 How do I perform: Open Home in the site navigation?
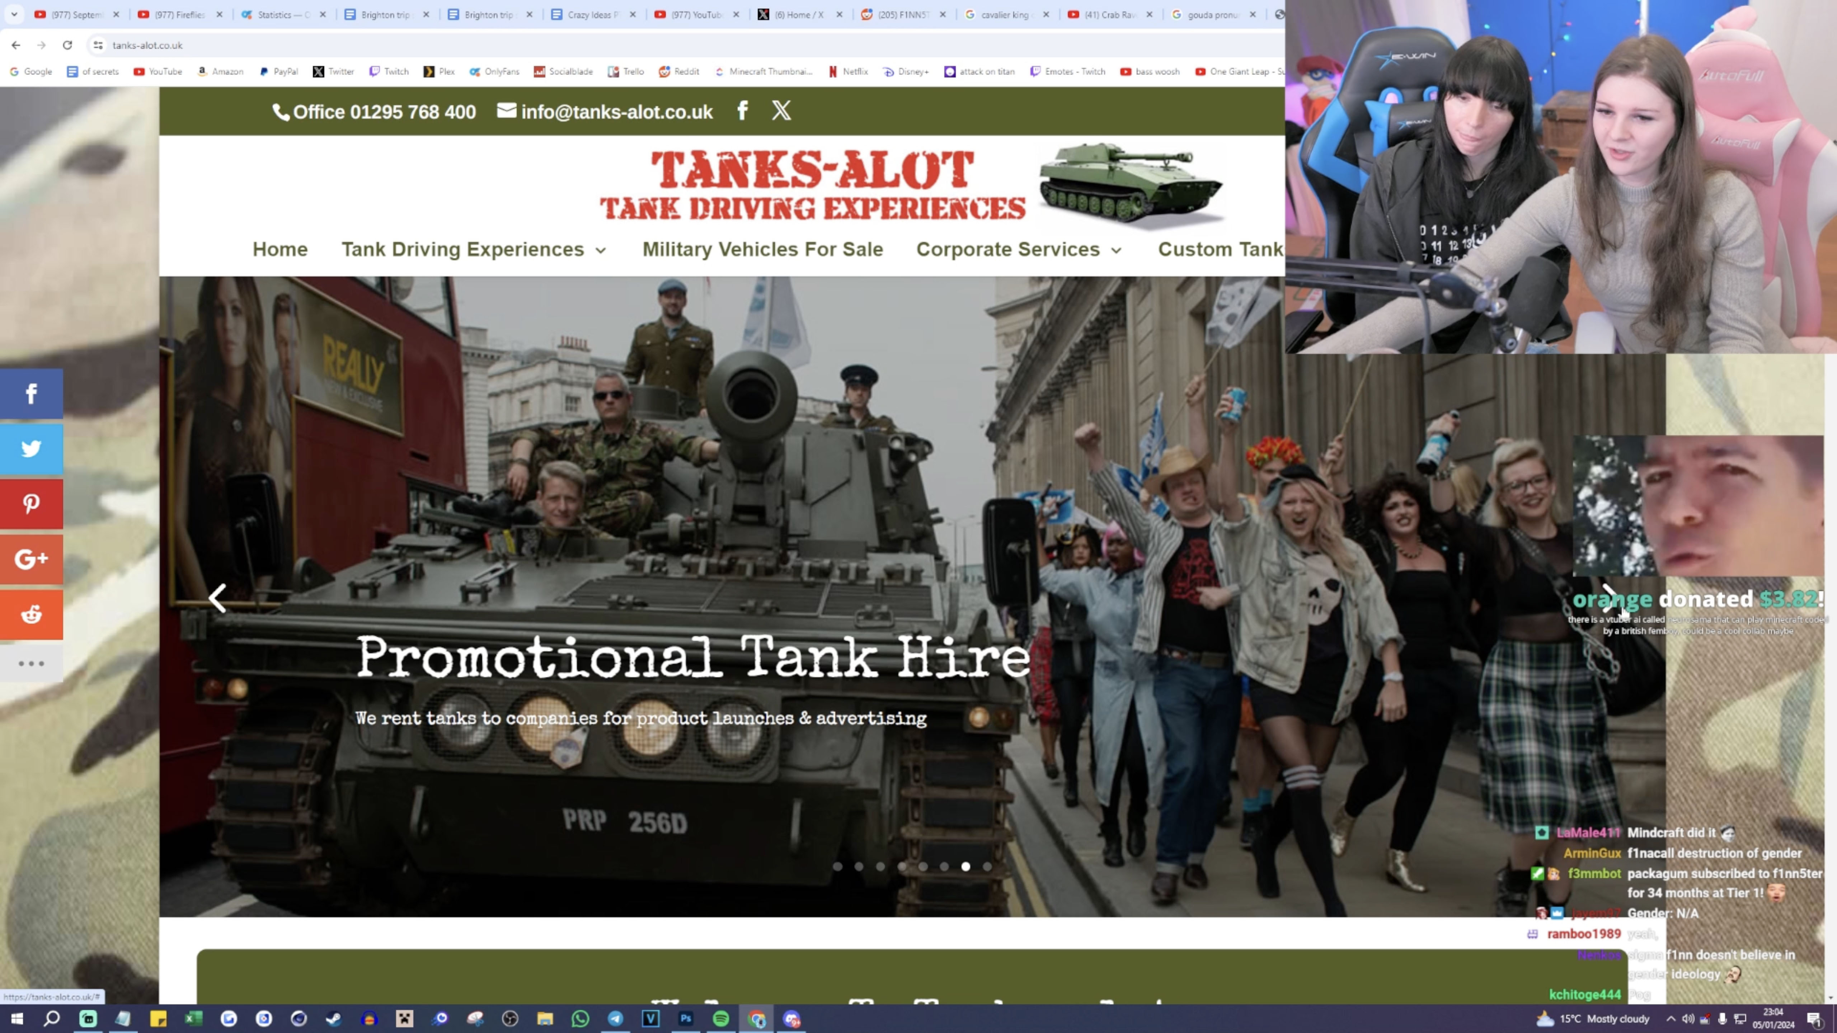point(280,249)
